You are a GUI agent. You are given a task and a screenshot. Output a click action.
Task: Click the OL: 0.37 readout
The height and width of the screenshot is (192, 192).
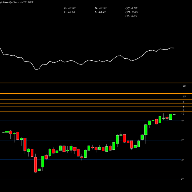click(131, 16)
